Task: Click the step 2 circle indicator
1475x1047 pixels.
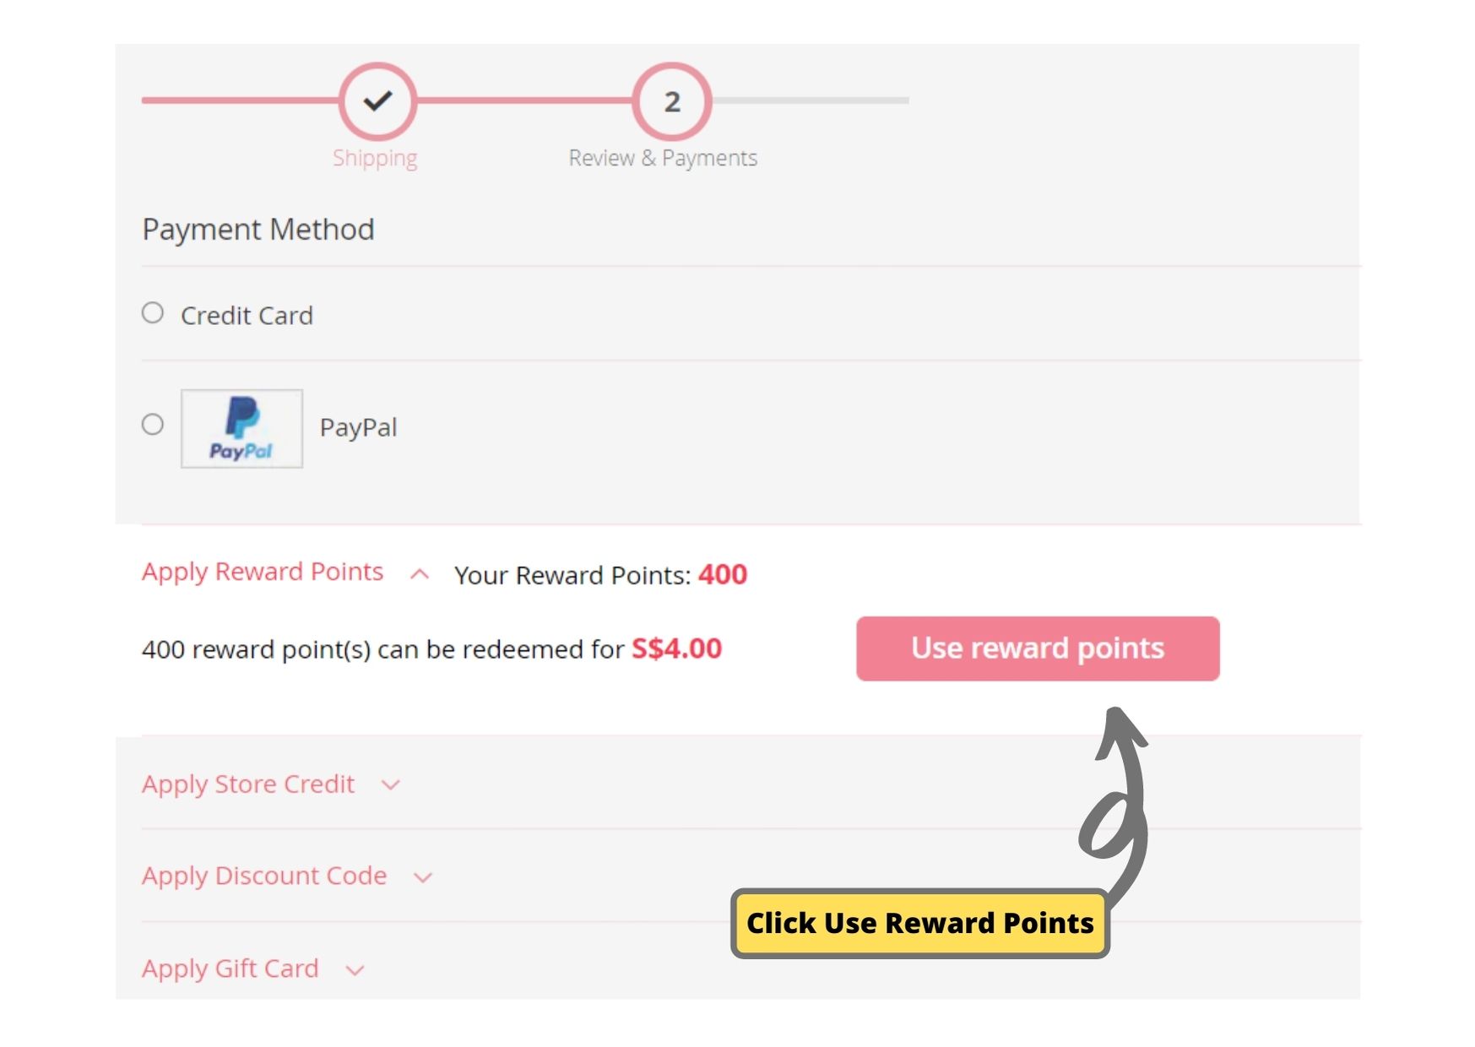Action: click(671, 101)
